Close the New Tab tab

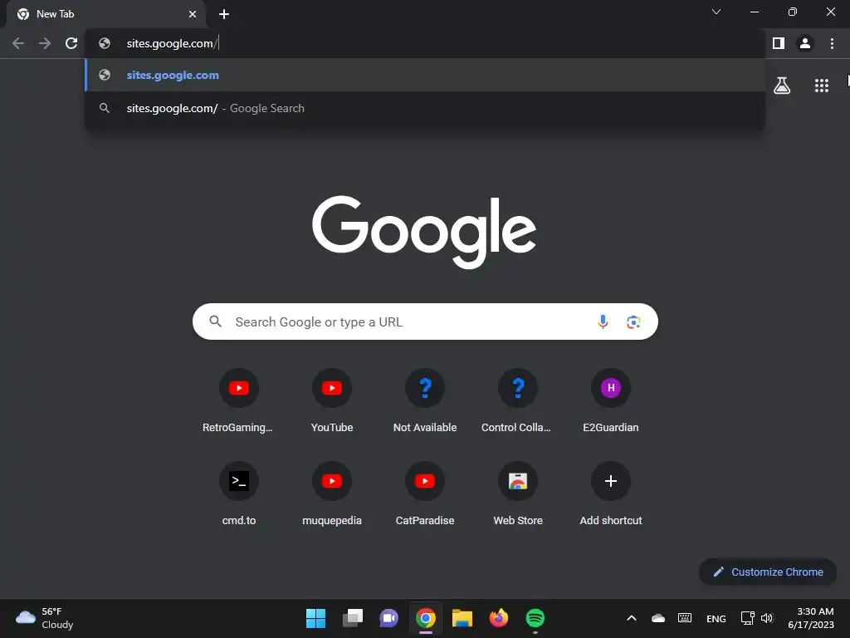[193, 14]
